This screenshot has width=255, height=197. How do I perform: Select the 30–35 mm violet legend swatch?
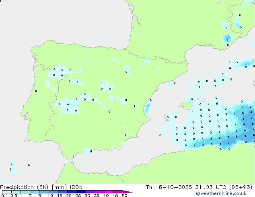(90, 192)
